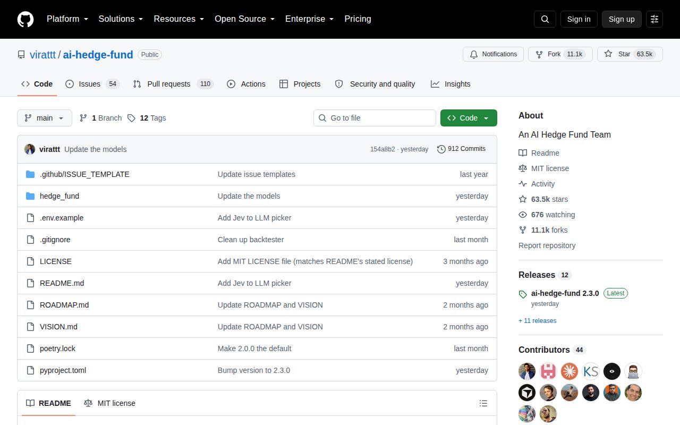680x425 pixels.
Task: Click the Notifications bell button
Action: [x=494, y=54]
